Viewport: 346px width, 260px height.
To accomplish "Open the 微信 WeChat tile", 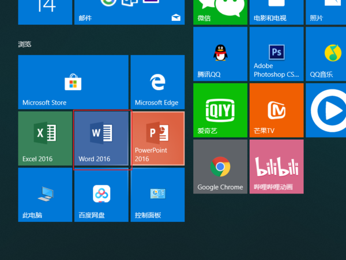I will pyautogui.click(x=220, y=12).
